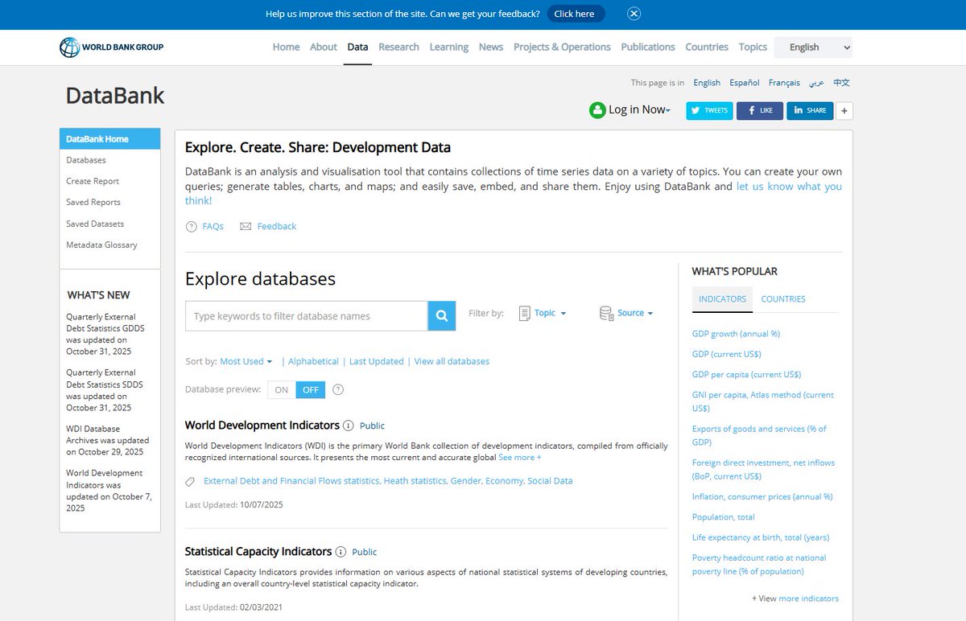Click the Source filter database icon
This screenshot has height=621, width=966.
coord(606,313)
